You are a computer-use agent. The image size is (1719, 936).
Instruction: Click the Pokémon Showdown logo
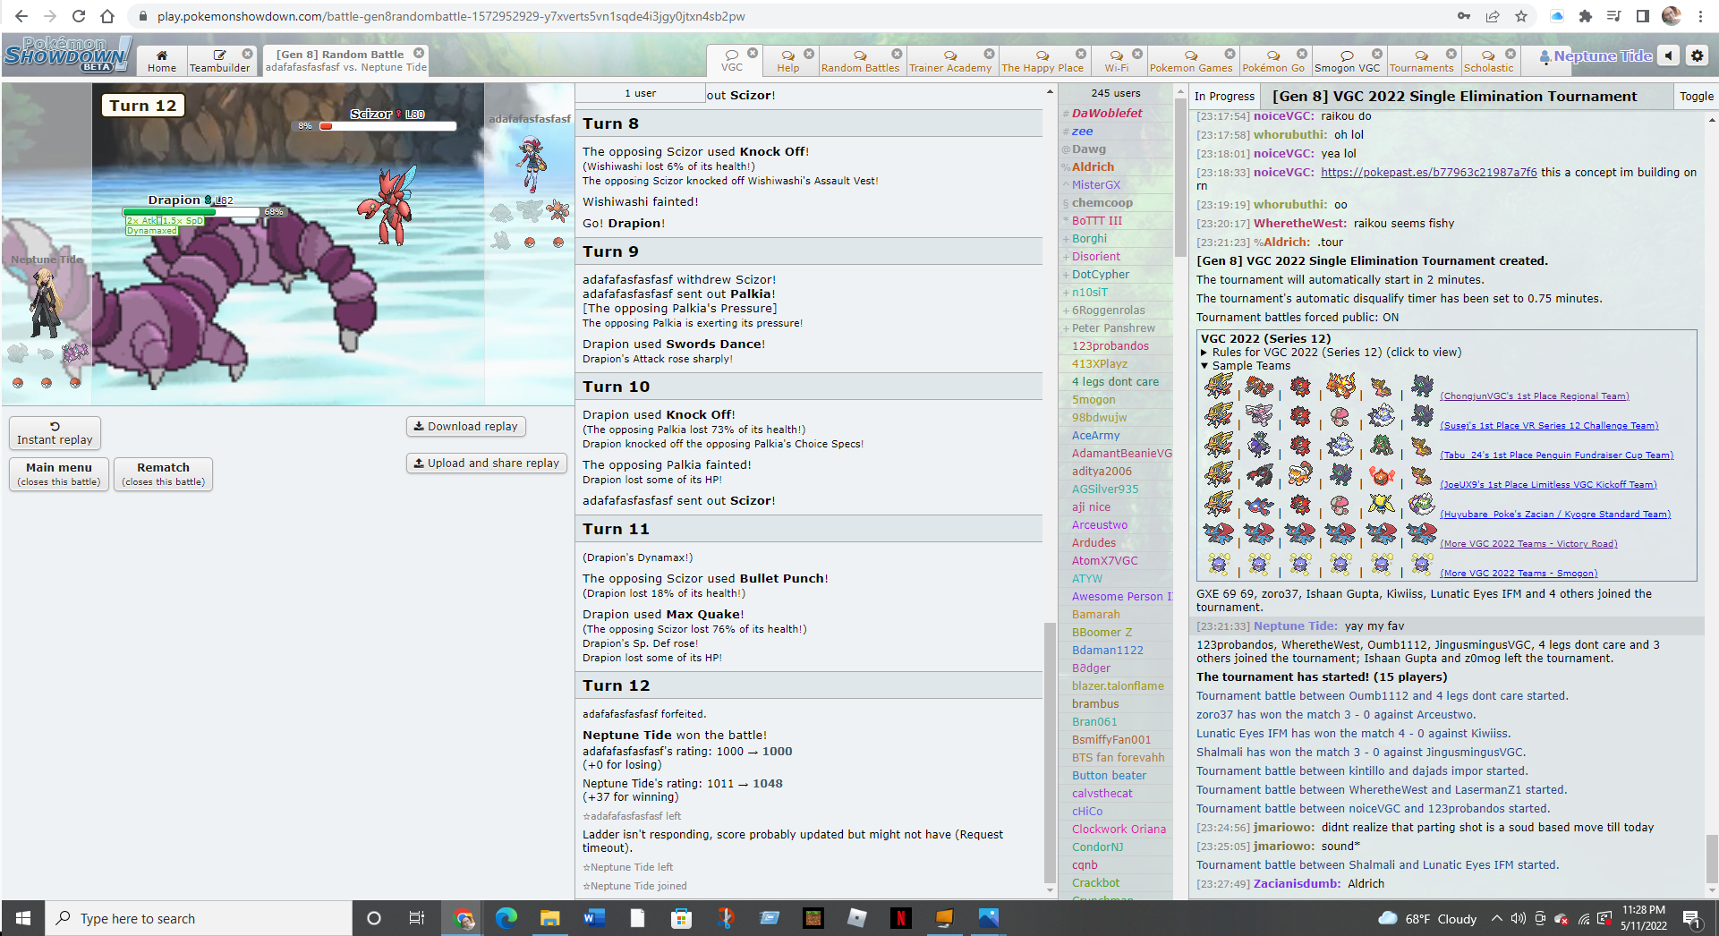(67, 55)
